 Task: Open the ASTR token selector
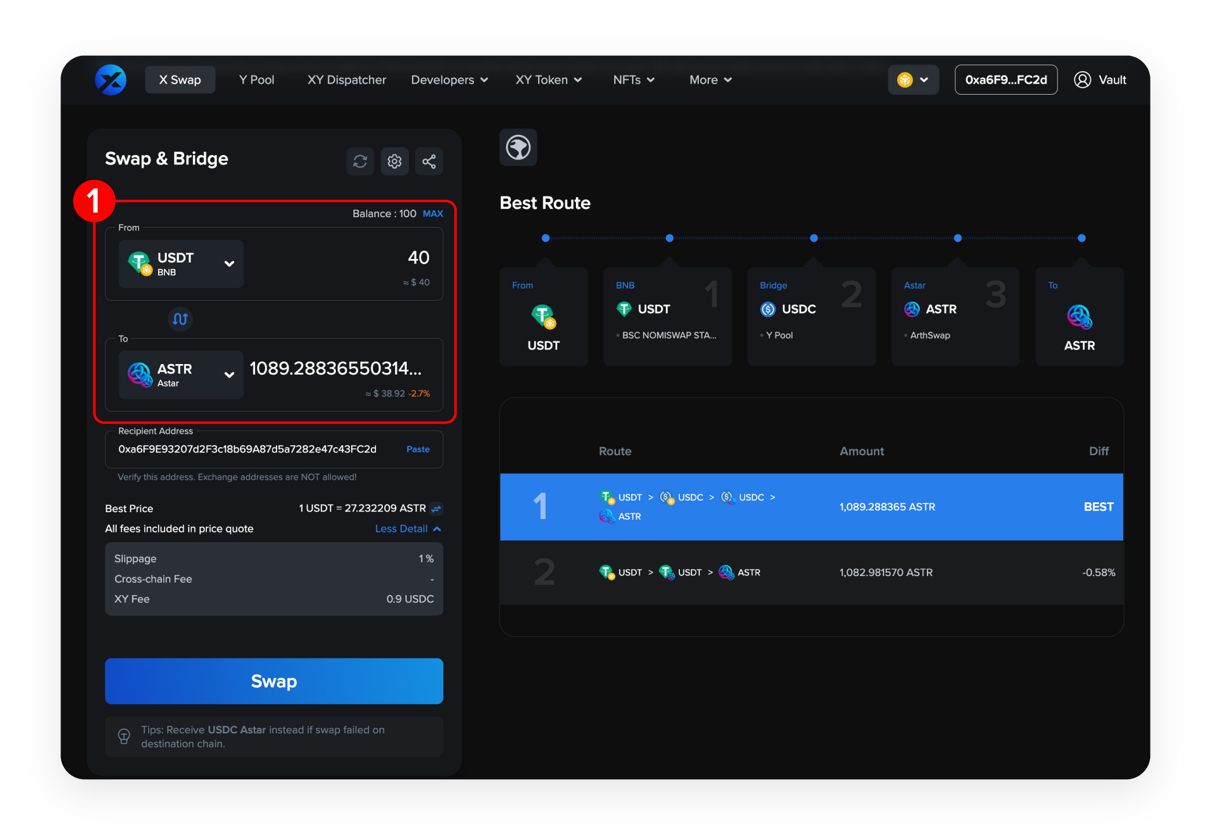pyautogui.click(x=180, y=375)
